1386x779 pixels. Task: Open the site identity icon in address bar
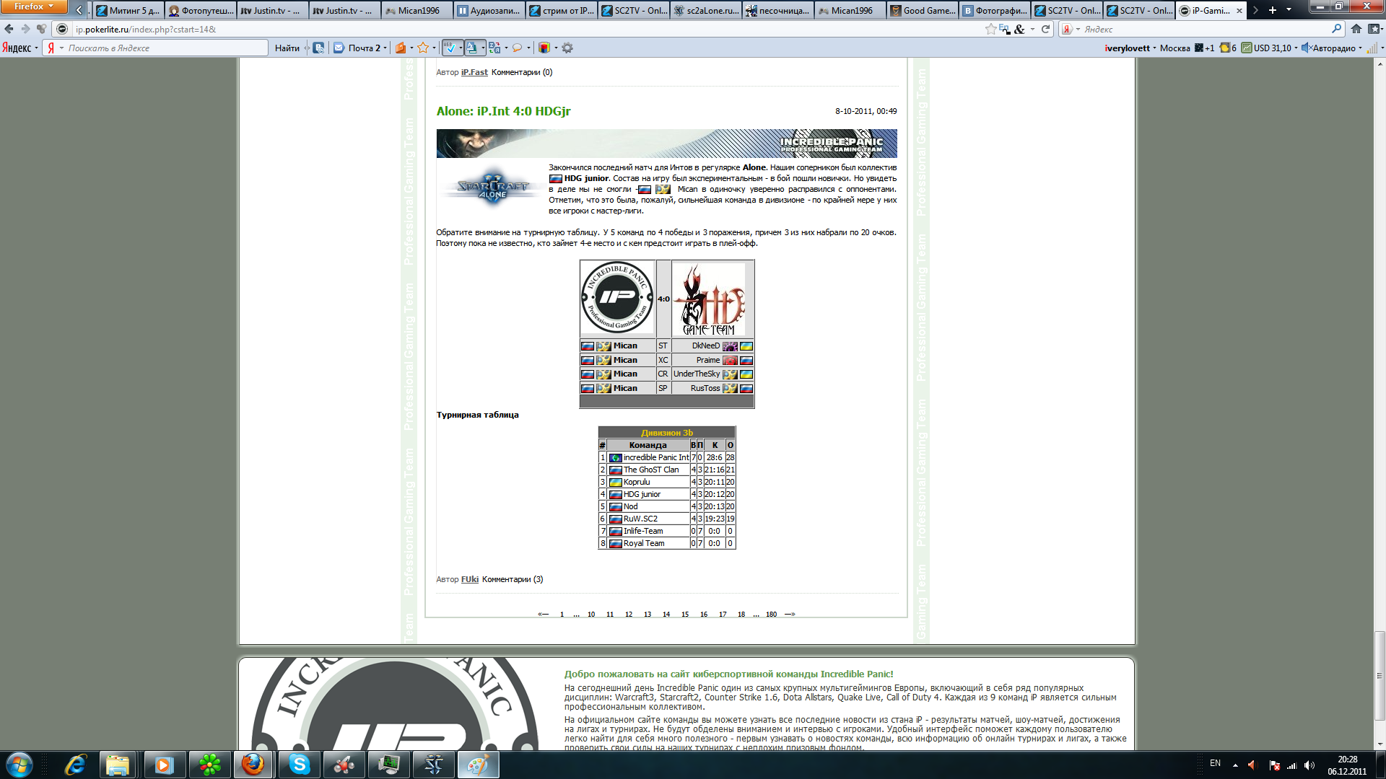[x=62, y=29]
